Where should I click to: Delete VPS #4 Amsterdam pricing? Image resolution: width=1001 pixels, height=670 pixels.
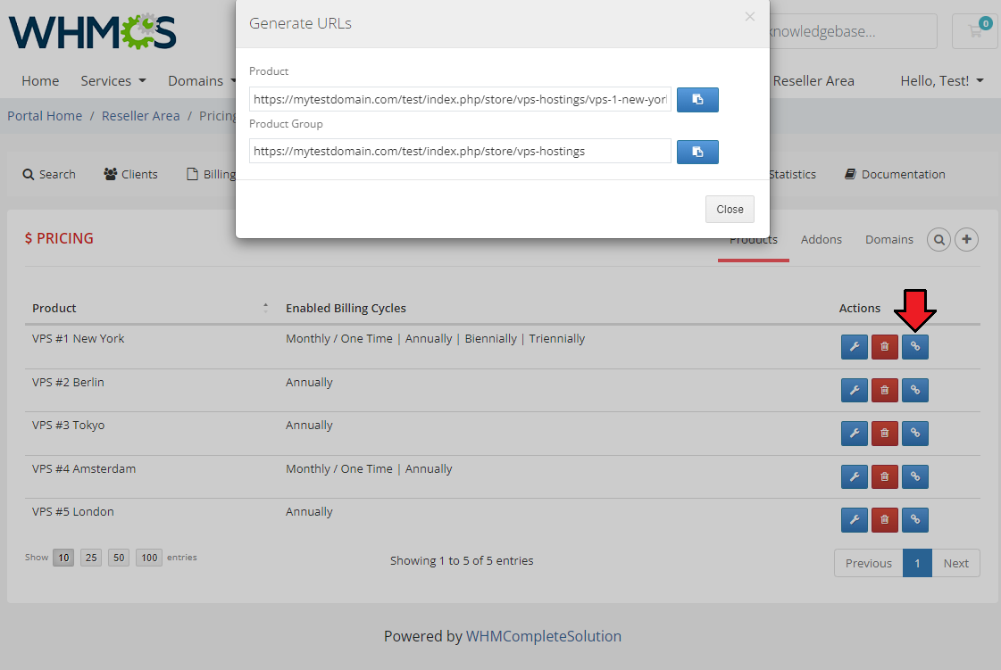click(x=885, y=476)
